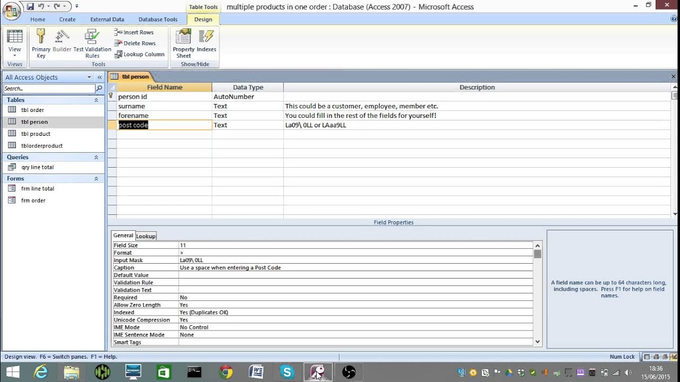Collapse the Queries group
Screen dimensions: 680x382
coord(96,157)
